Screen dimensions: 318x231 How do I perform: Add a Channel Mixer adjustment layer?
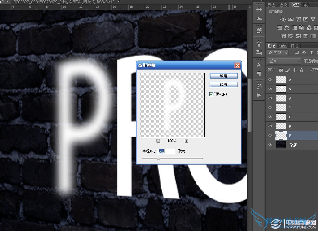309,28
